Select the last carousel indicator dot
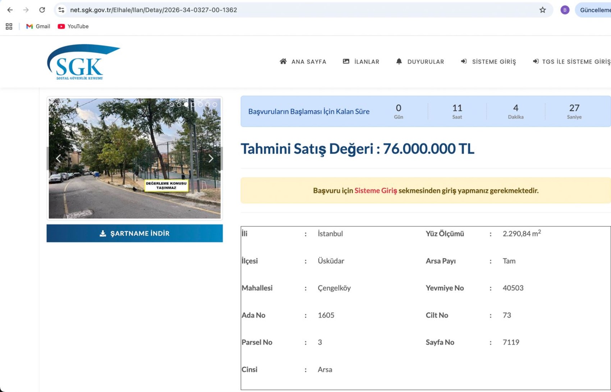 tap(215, 104)
